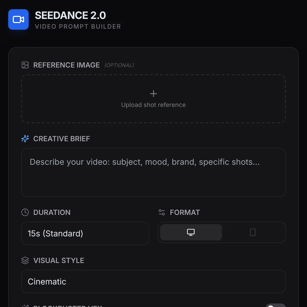Click inside the Creative Brief text area

tap(153, 177)
